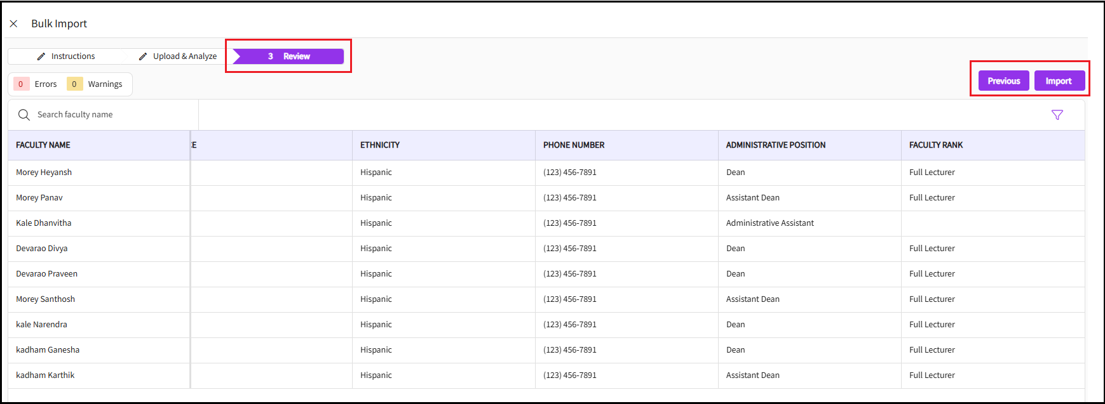Select the Kale Dhanvitha faculty row
Viewport: 1105px width, 404px height.
pyautogui.click(x=44, y=223)
